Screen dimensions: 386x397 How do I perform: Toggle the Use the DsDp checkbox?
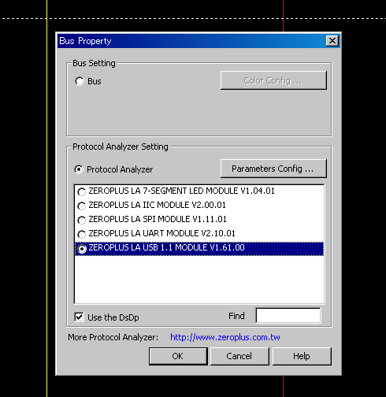(79, 317)
